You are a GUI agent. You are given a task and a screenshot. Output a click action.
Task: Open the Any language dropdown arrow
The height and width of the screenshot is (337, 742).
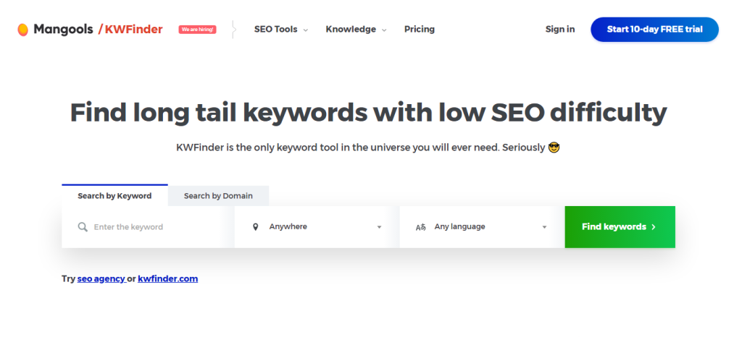544,227
